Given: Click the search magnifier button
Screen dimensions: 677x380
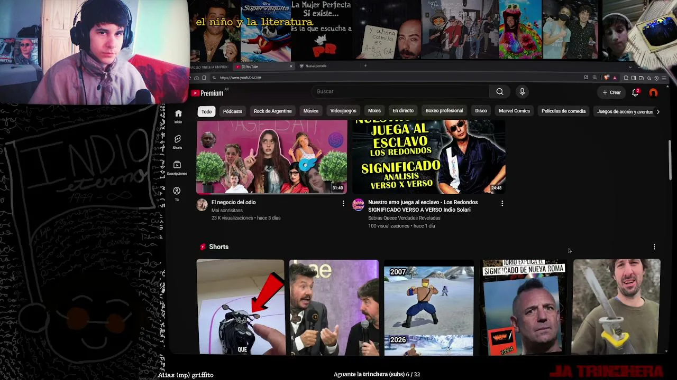Looking at the screenshot, I should (x=500, y=92).
